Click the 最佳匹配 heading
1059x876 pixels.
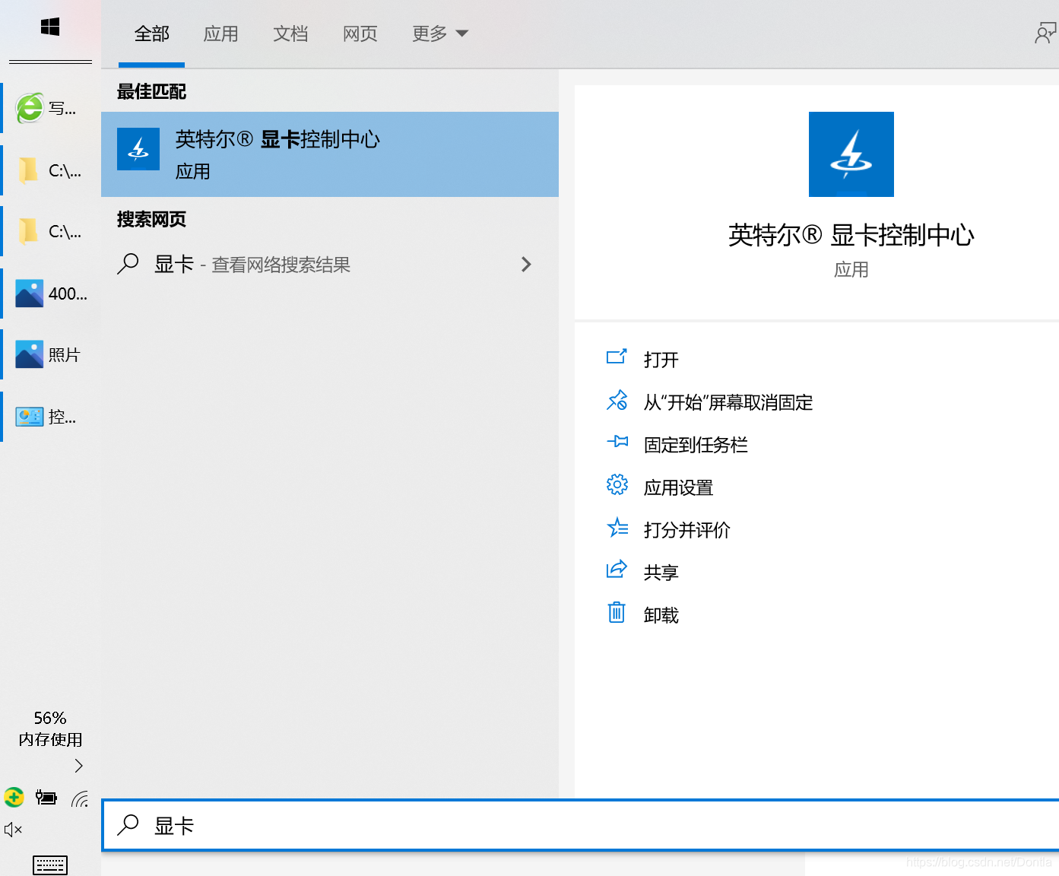coord(151,91)
